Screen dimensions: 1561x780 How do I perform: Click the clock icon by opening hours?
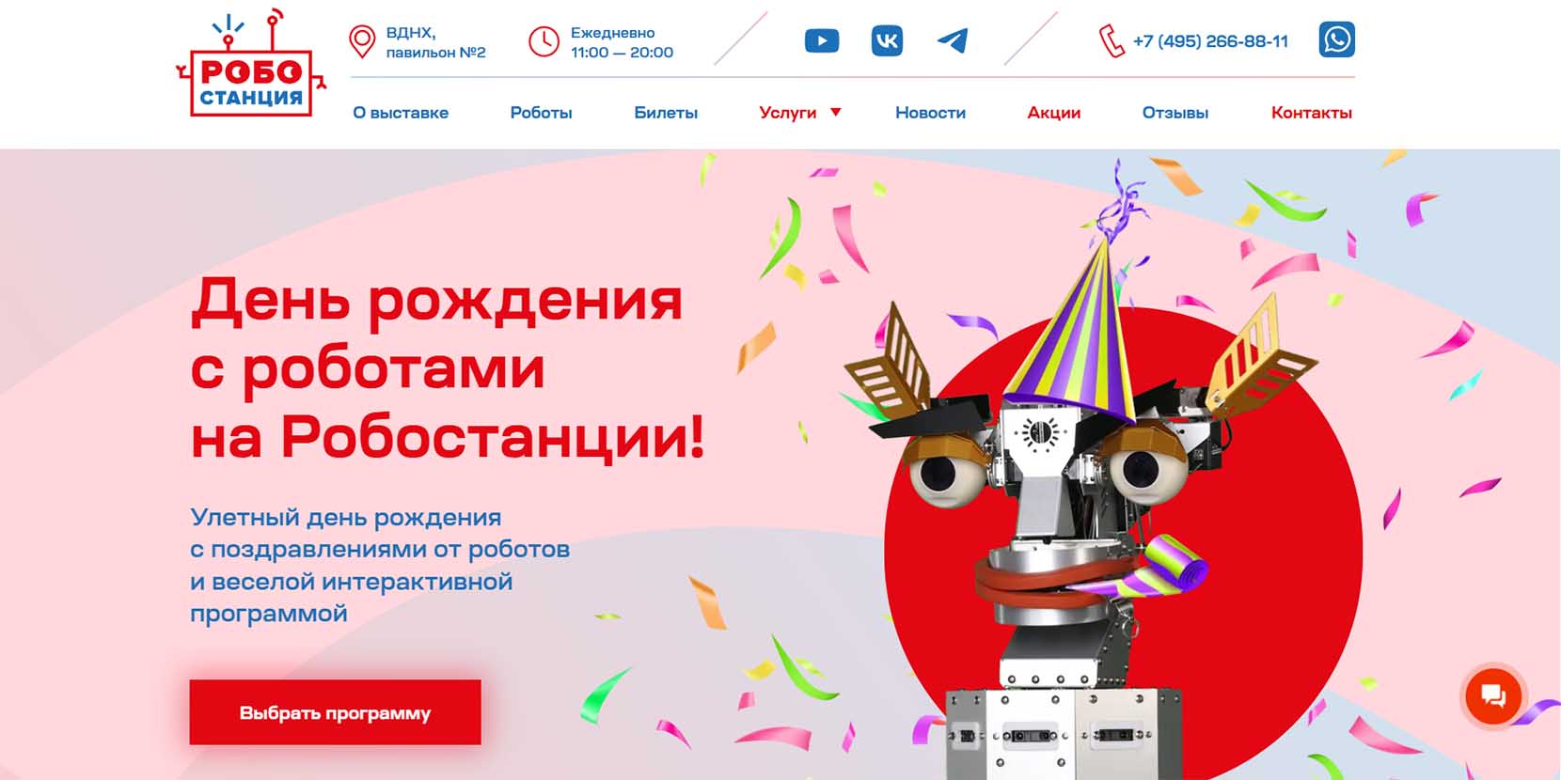(544, 41)
